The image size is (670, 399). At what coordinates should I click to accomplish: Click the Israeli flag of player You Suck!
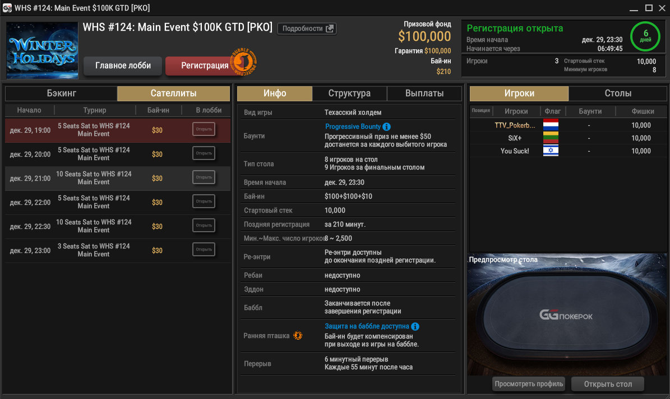(x=550, y=151)
